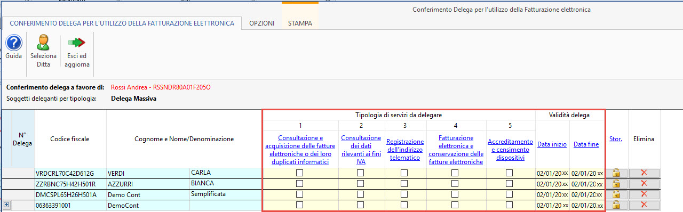Viewport: 683px width, 212px height.
Task: Check service 3 box for AZZURRI BIANCA
Action: coord(404,184)
